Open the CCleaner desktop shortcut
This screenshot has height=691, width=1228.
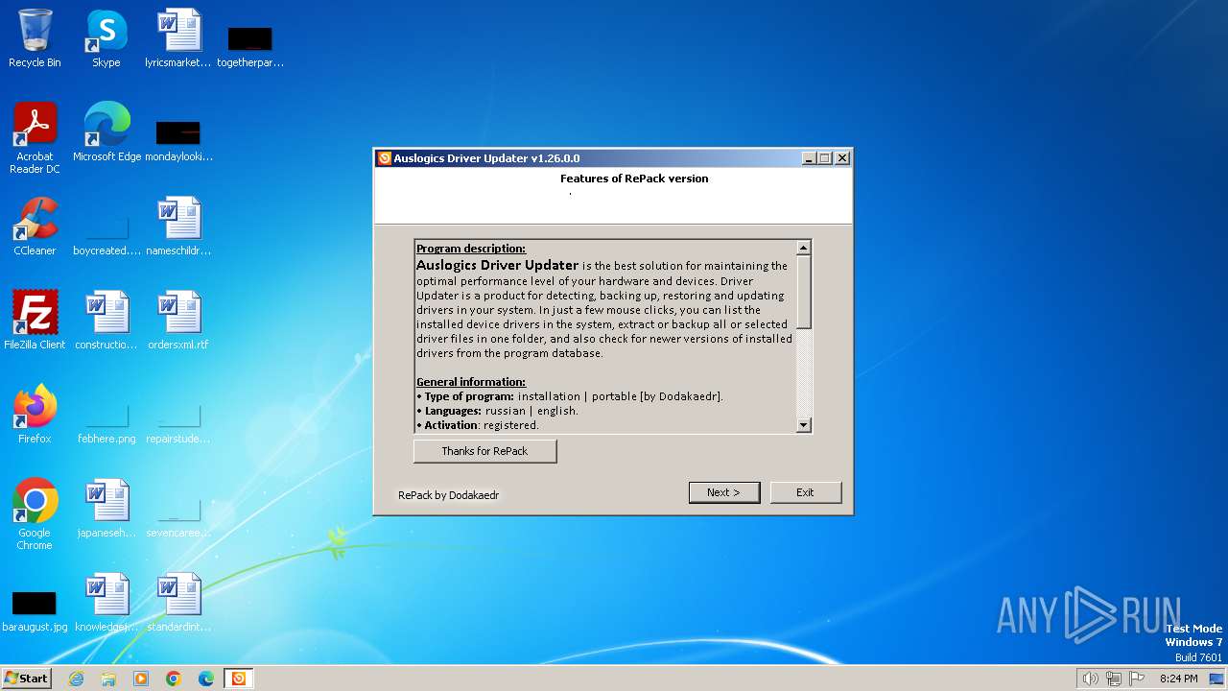coord(35,226)
